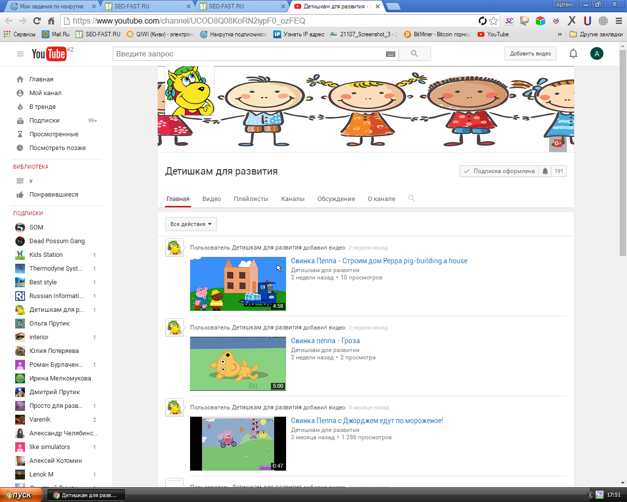Click Добавить видео button
Image resolution: width=627 pixels, height=502 pixels.
click(531, 54)
